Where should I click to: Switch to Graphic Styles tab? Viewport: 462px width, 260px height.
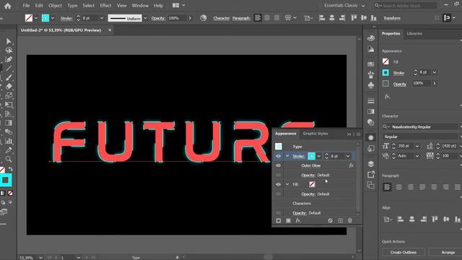(x=315, y=134)
